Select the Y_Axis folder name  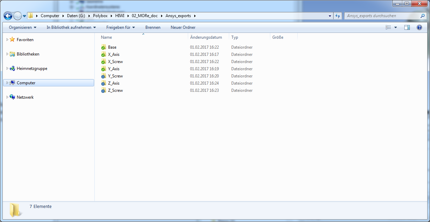click(114, 69)
